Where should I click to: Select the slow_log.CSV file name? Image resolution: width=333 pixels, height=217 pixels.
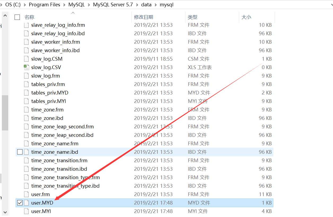46,67
